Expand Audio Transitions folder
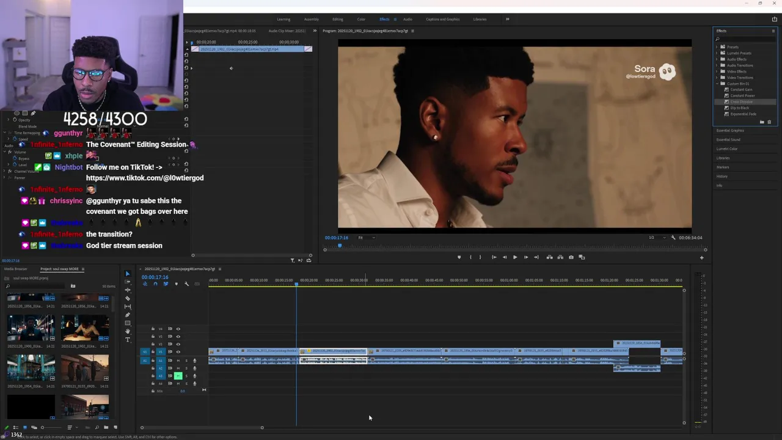Image resolution: width=782 pixels, height=440 pixels. pos(717,65)
